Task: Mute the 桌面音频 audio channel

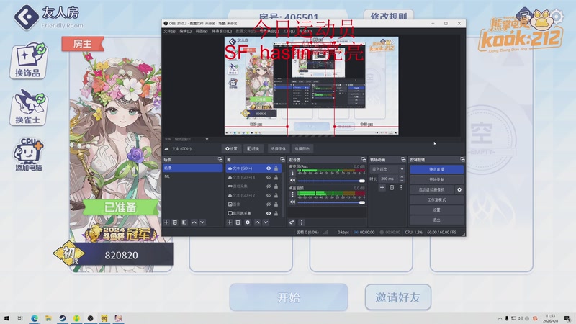Action: (x=293, y=202)
